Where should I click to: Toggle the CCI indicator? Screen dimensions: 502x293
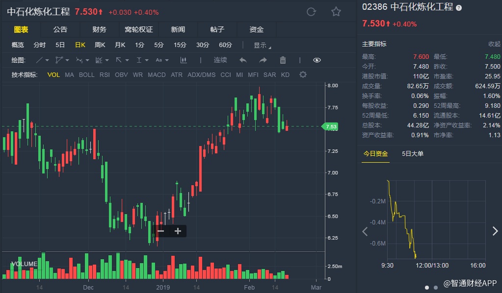tap(226, 75)
